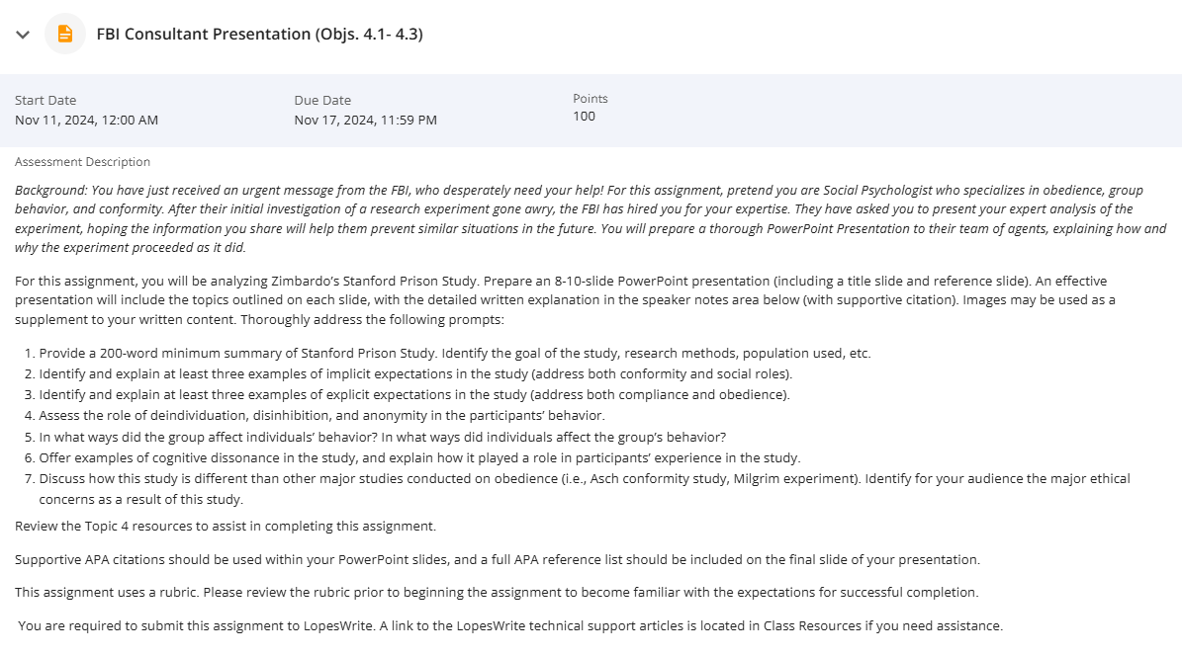Viewport: 1182px width, 656px height.
Task: Click prompt 2 about implicit expectations
Action: (x=415, y=373)
